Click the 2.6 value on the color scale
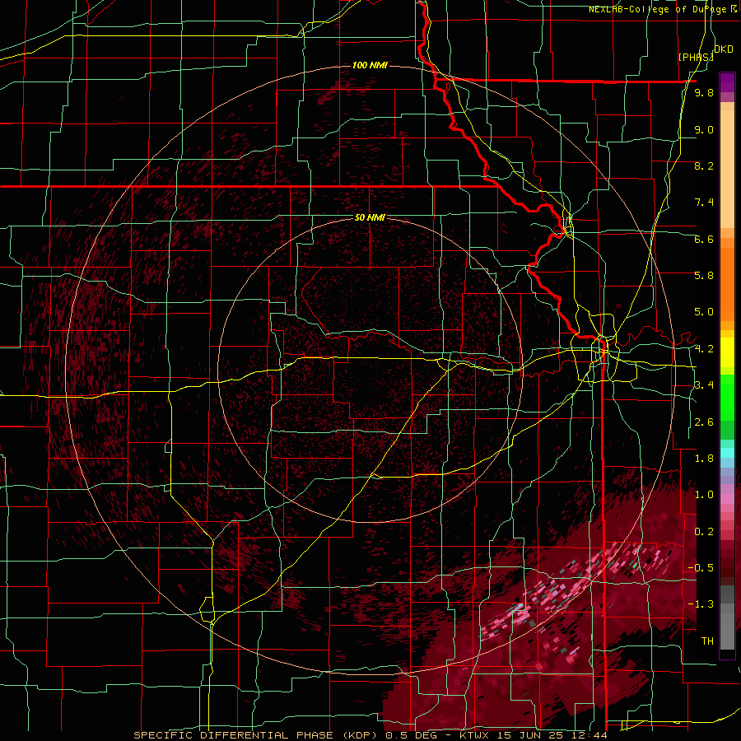 tap(704, 422)
